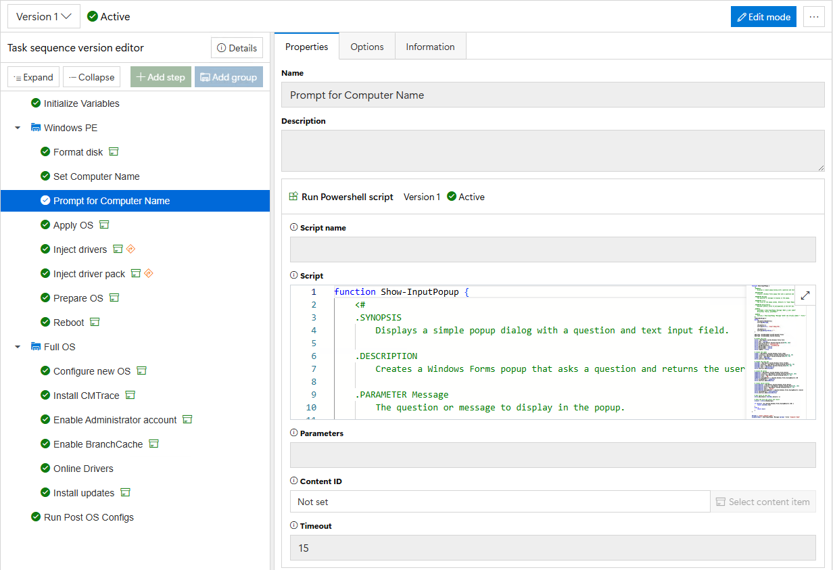Open the Version 1 dropdown
This screenshot has height=570, width=833.
click(44, 17)
